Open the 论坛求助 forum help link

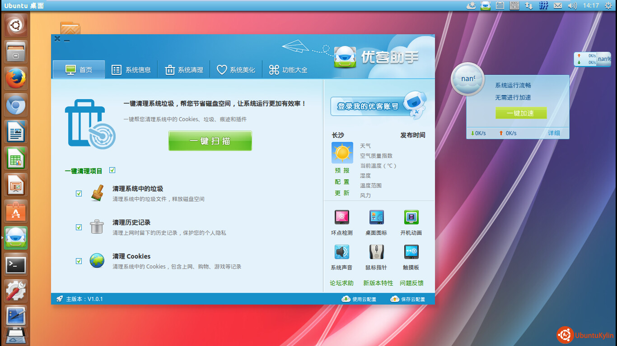pyautogui.click(x=341, y=283)
